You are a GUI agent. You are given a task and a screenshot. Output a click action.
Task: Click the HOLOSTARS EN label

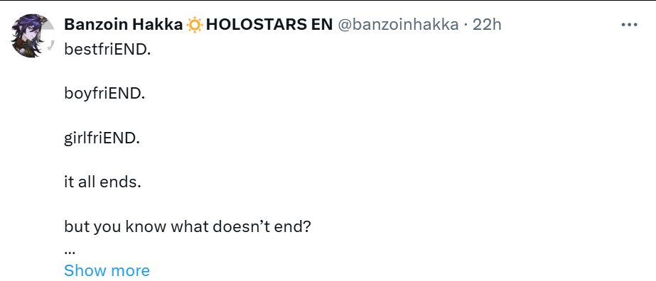269,25
